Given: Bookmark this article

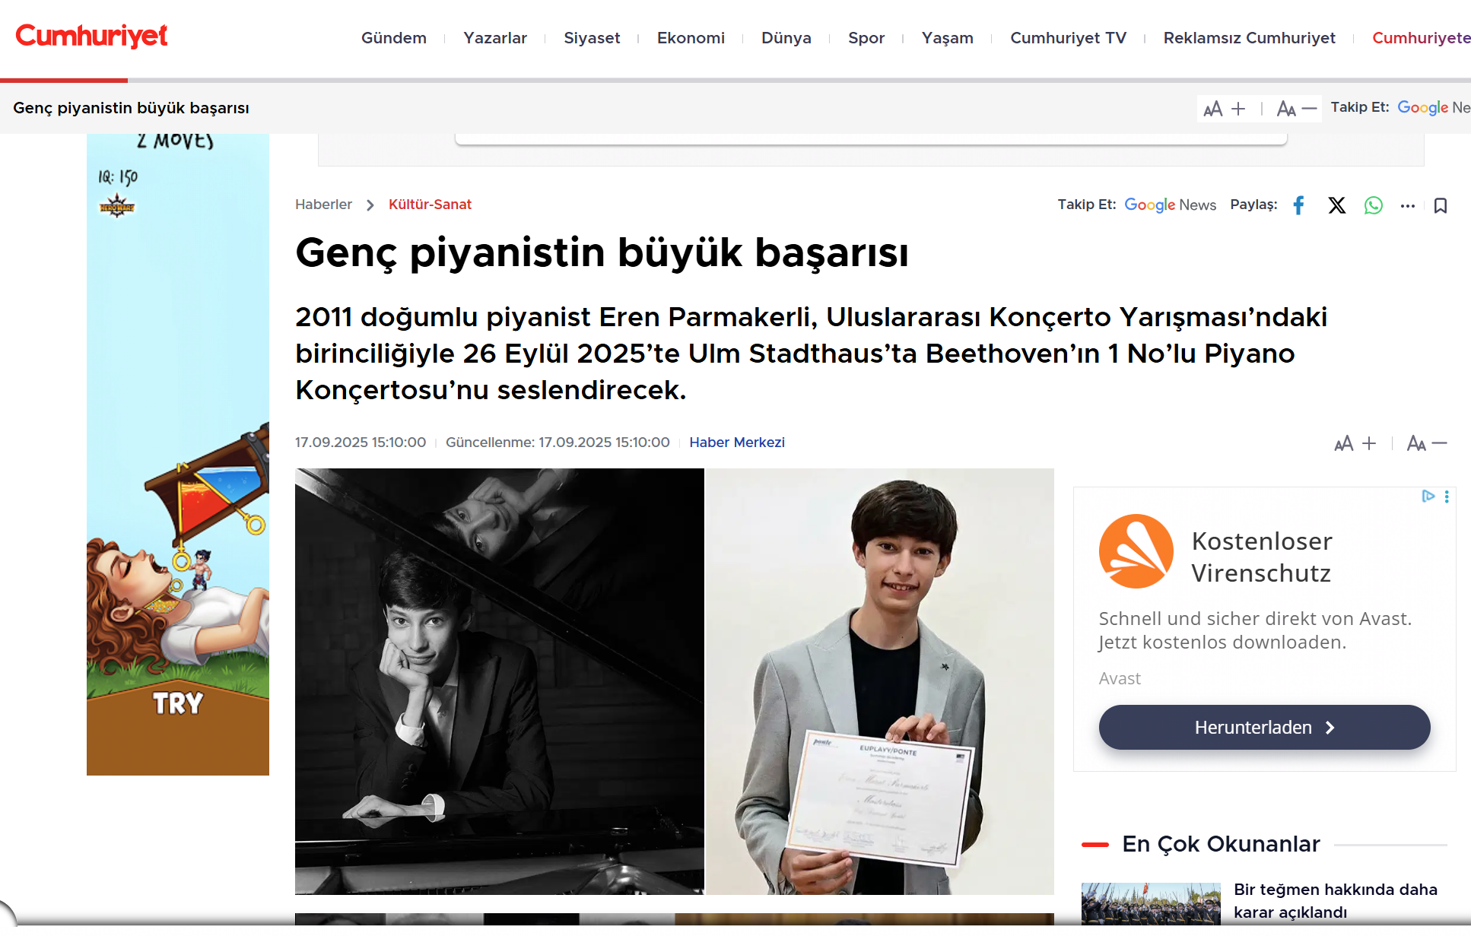Looking at the screenshot, I should click(1440, 205).
